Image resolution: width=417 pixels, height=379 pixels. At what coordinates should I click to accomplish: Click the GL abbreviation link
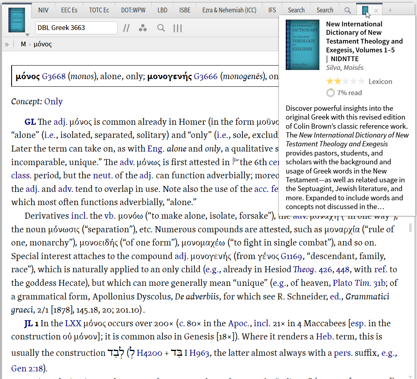coord(30,122)
